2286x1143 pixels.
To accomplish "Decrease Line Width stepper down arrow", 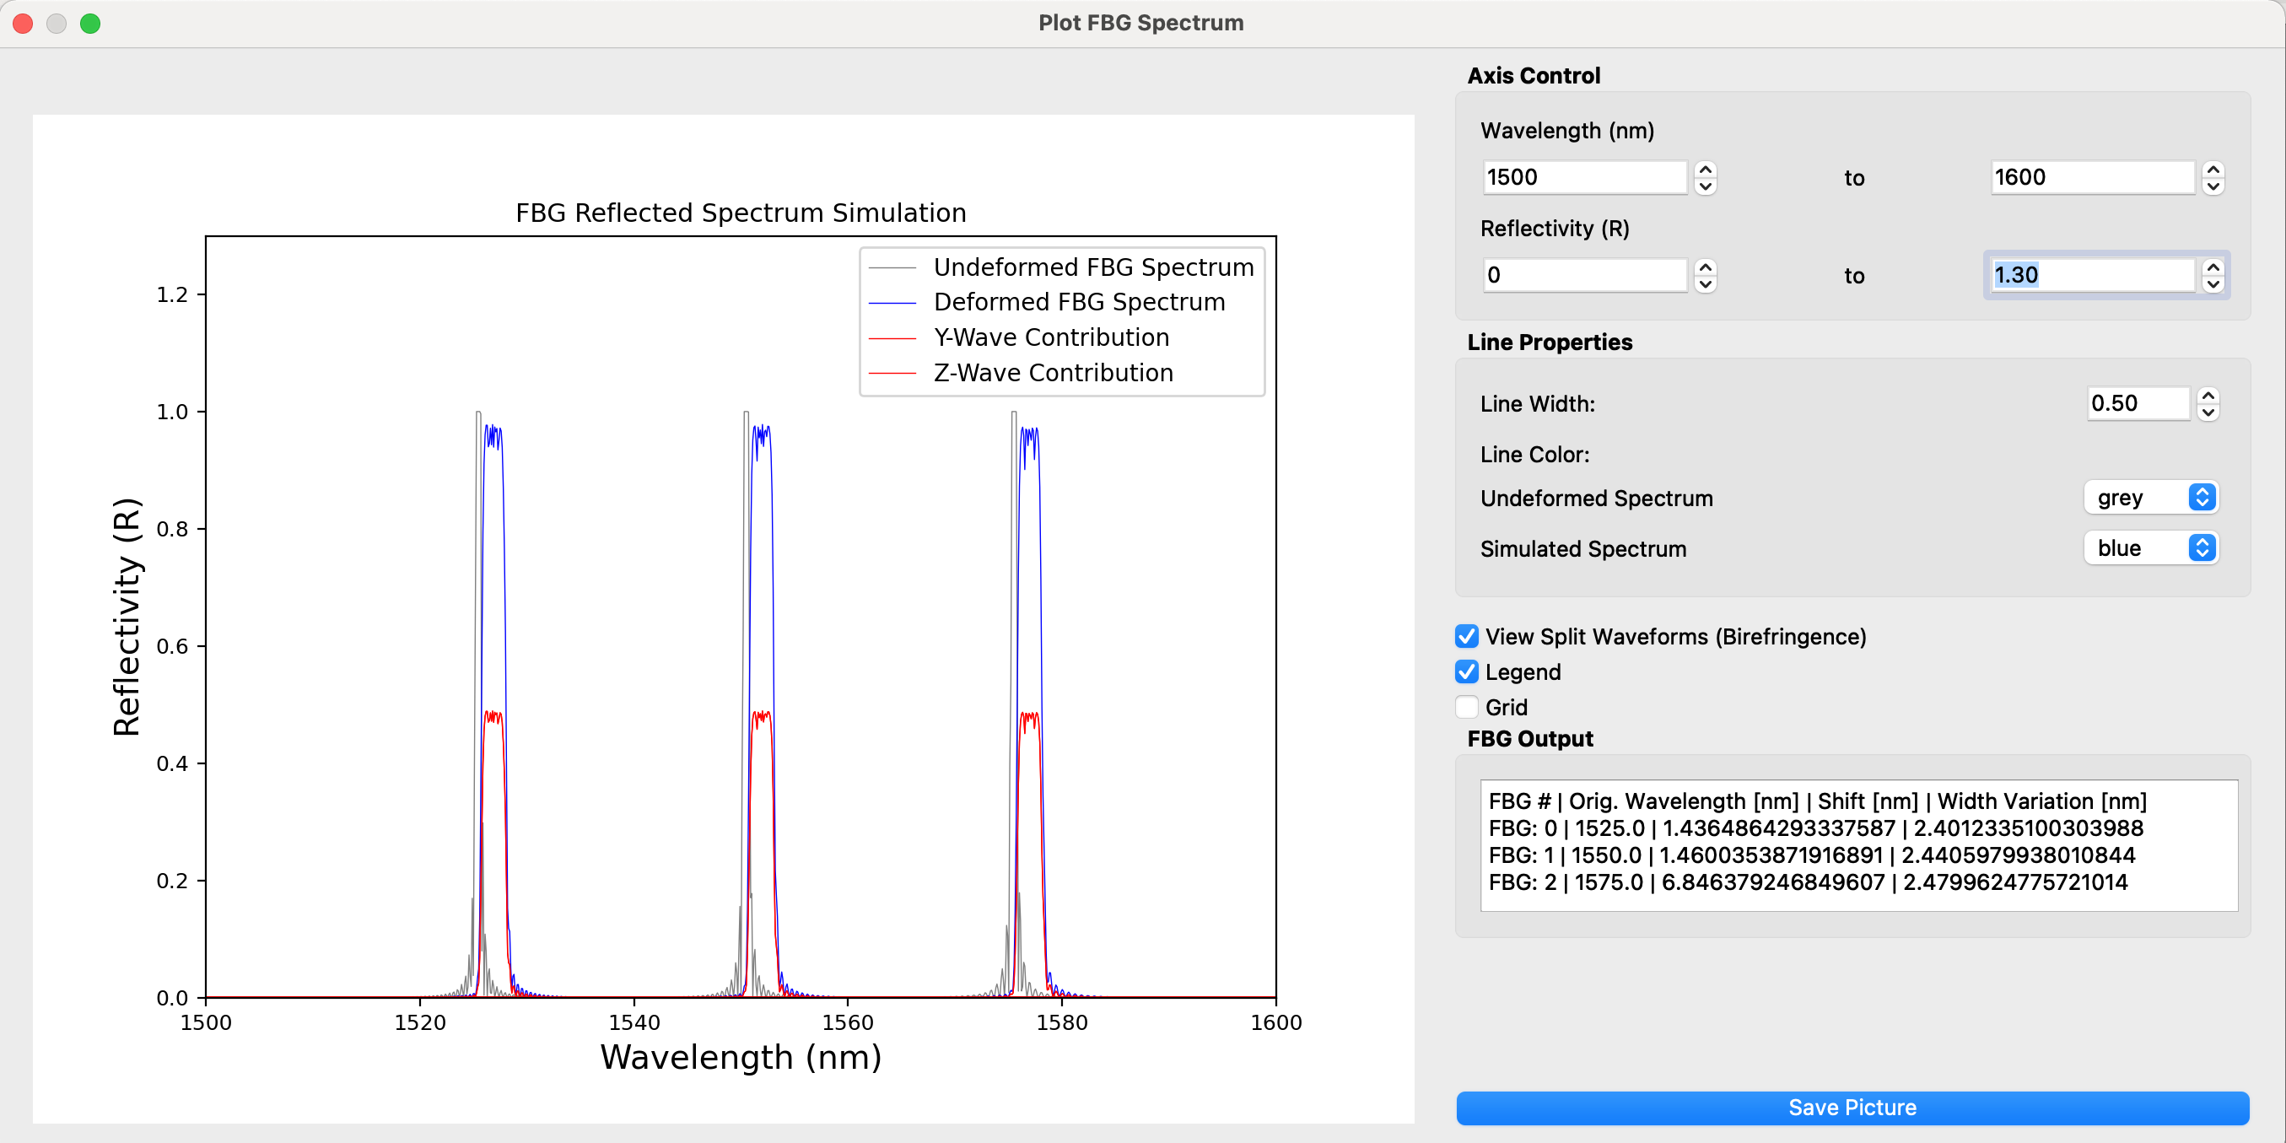I will 2208,412.
